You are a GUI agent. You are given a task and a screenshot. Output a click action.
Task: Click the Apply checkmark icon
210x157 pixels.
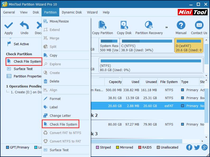[8, 25]
